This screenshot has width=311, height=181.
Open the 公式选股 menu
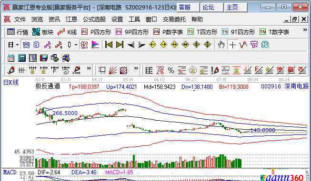pos(94,19)
